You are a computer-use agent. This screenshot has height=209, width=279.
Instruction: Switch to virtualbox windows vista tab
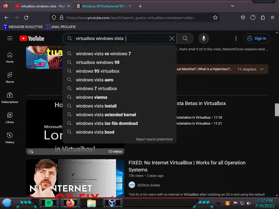(x=42, y=6)
